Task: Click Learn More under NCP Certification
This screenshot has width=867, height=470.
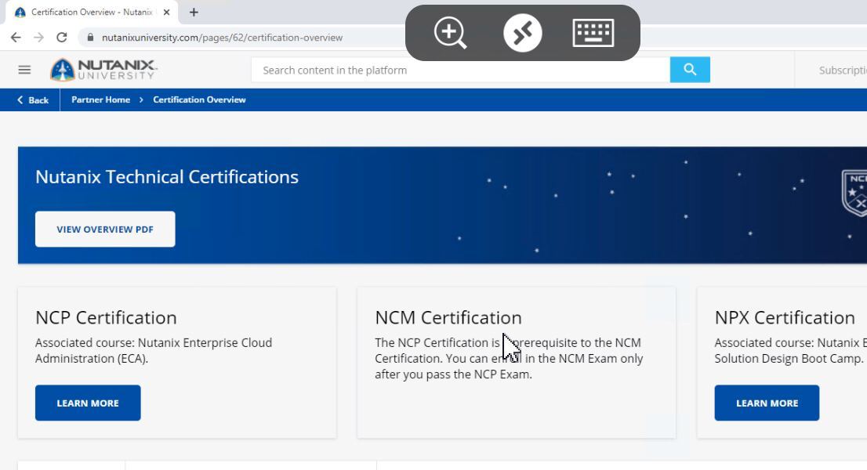Action: (88, 403)
